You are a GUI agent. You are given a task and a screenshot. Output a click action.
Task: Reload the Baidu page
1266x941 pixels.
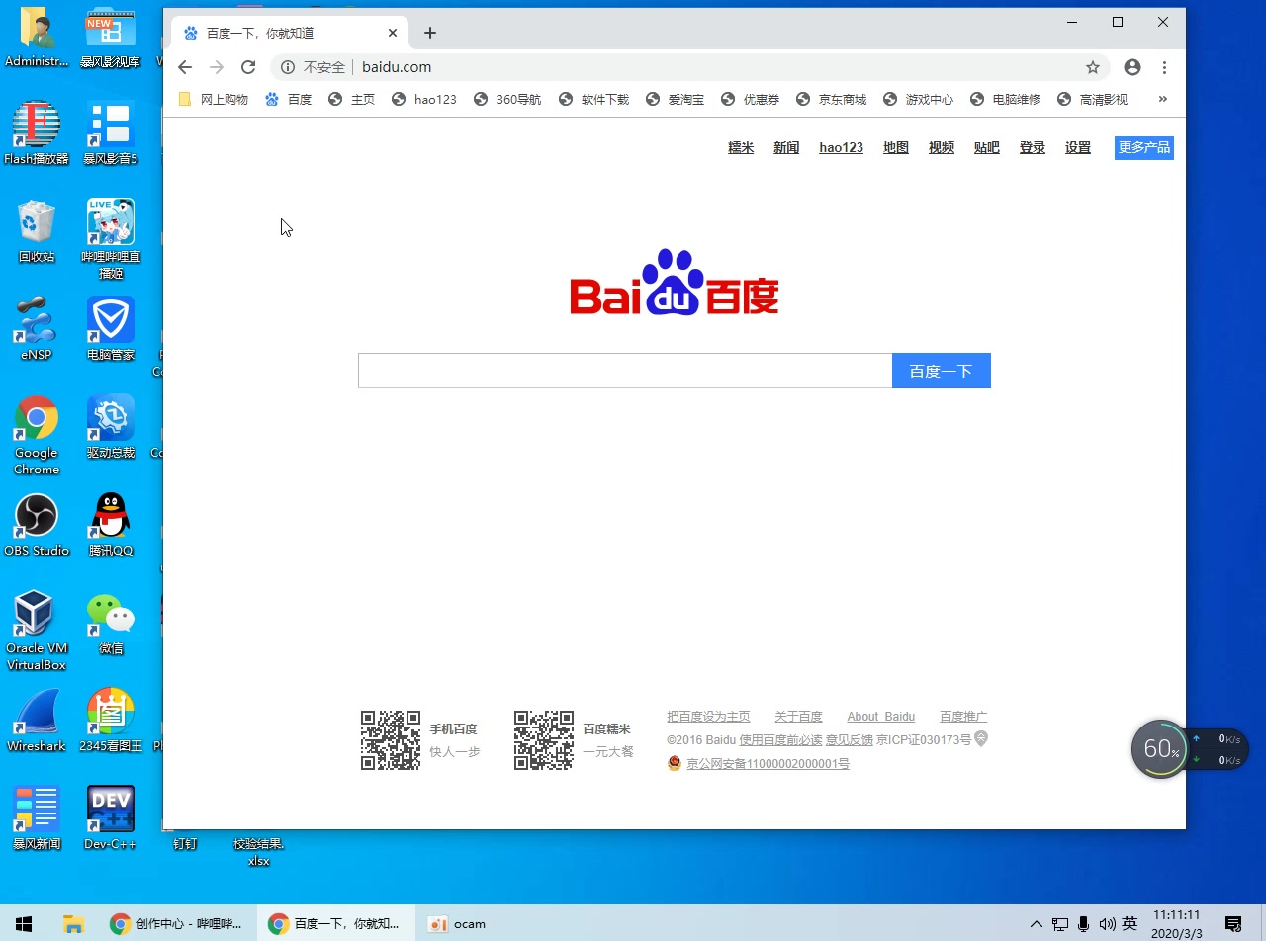tap(248, 67)
